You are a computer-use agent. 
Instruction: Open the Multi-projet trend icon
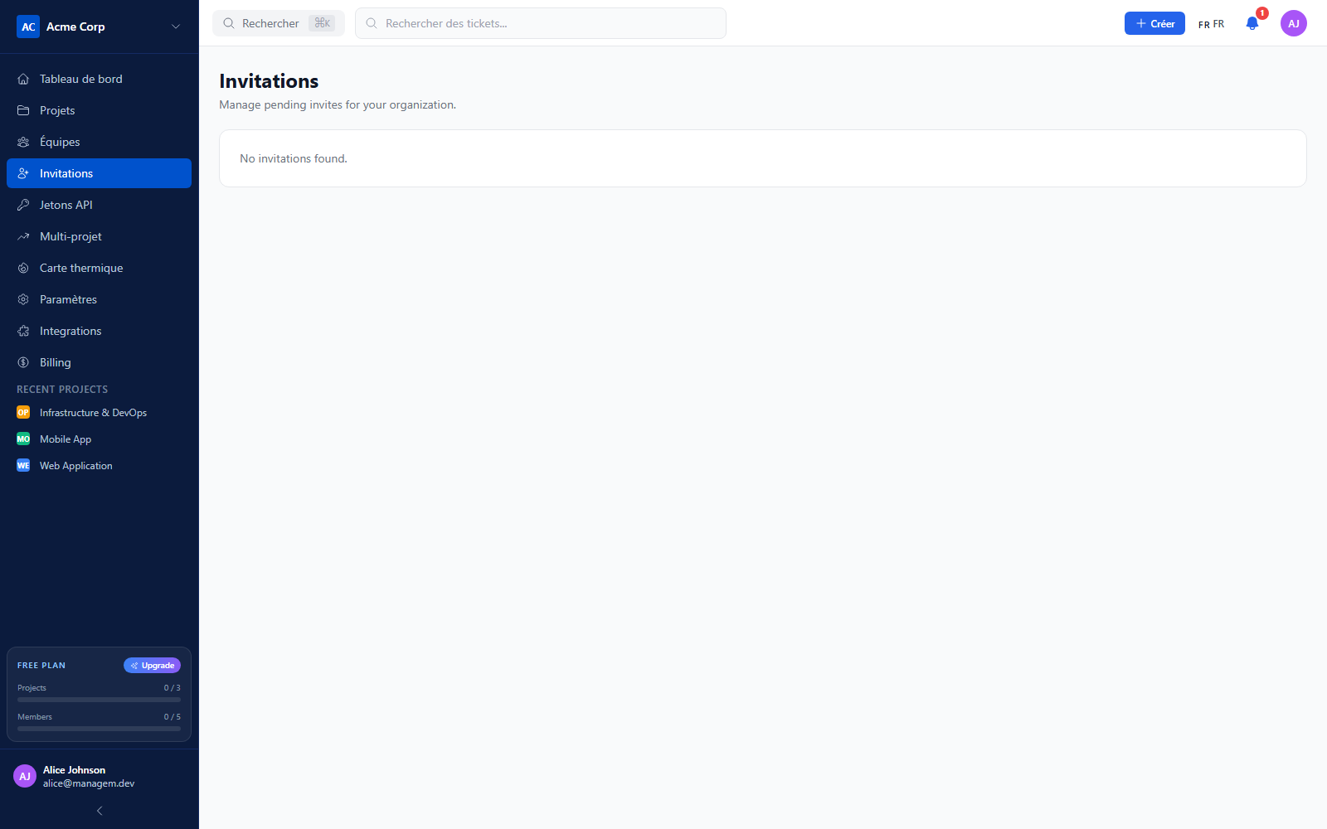(23, 236)
